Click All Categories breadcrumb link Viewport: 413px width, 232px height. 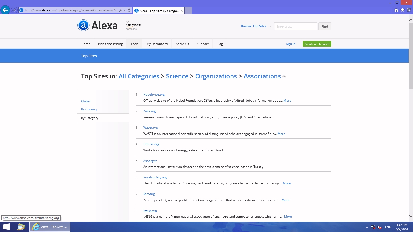[x=139, y=76]
